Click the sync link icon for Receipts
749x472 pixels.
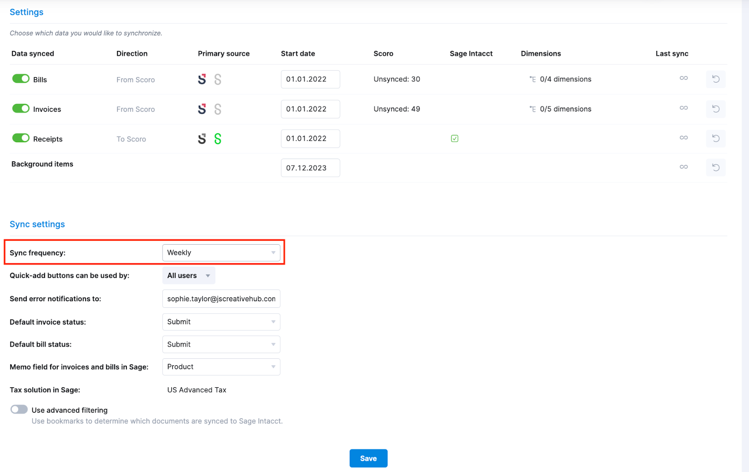(683, 138)
